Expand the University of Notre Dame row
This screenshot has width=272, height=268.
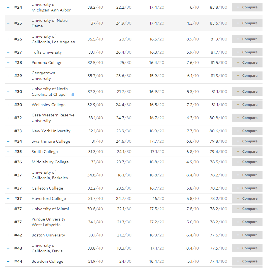point(8,23)
